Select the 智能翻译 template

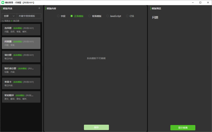click(21, 97)
